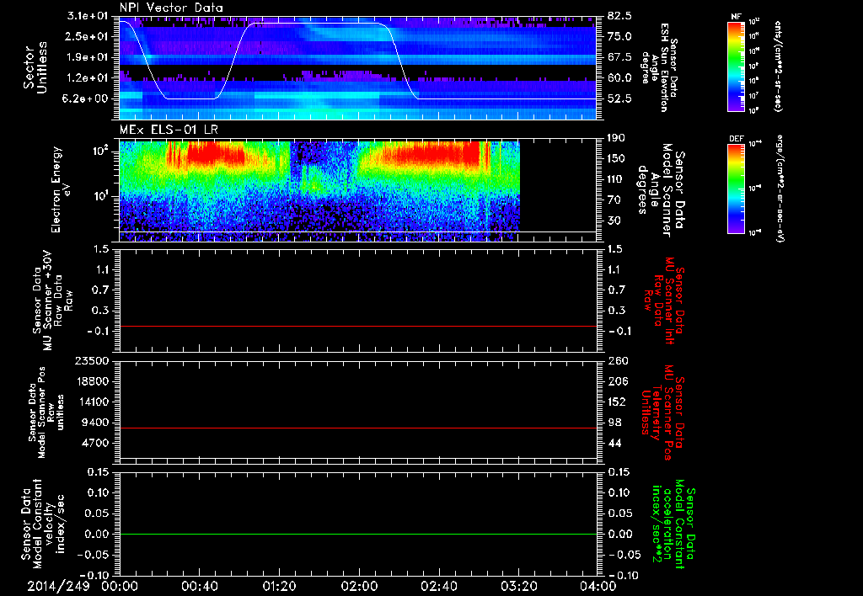
Task: Click the '18800' scanner position tick label
Action: click(92, 381)
